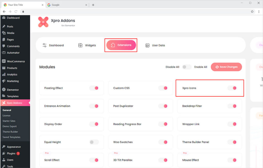Viewport: 263px width, 168px height.
Task: Turn off the Floating Effect toggle
Action: coord(94,88)
